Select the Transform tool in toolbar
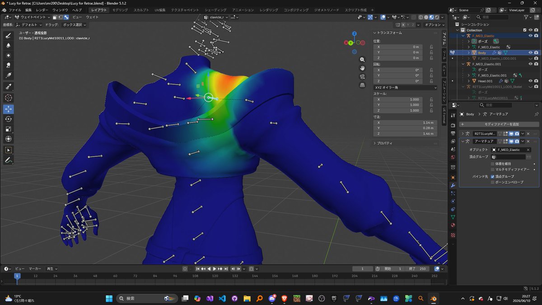The width and height of the screenshot is (542, 305). [9, 139]
